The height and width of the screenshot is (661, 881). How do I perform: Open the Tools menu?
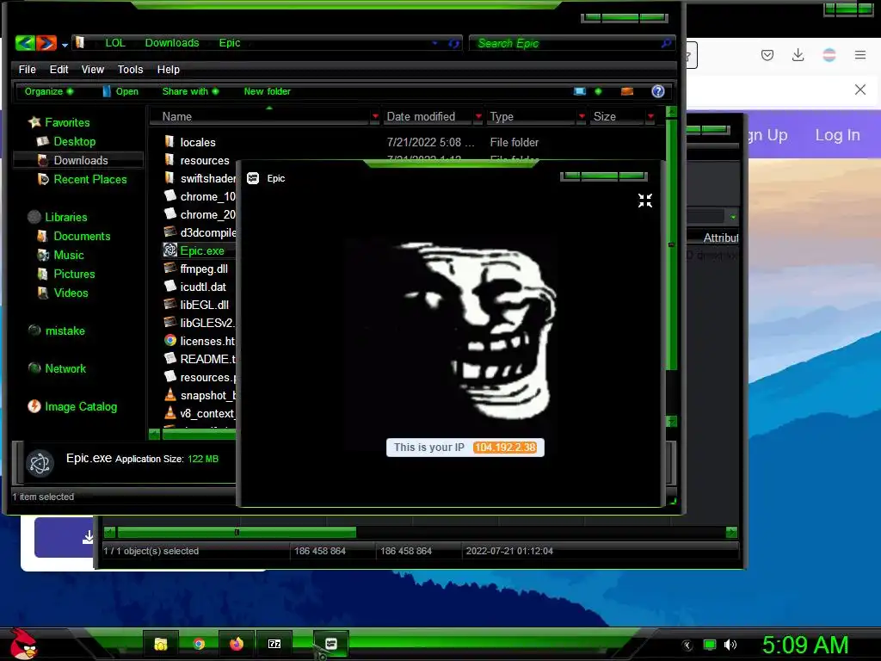[130, 69]
